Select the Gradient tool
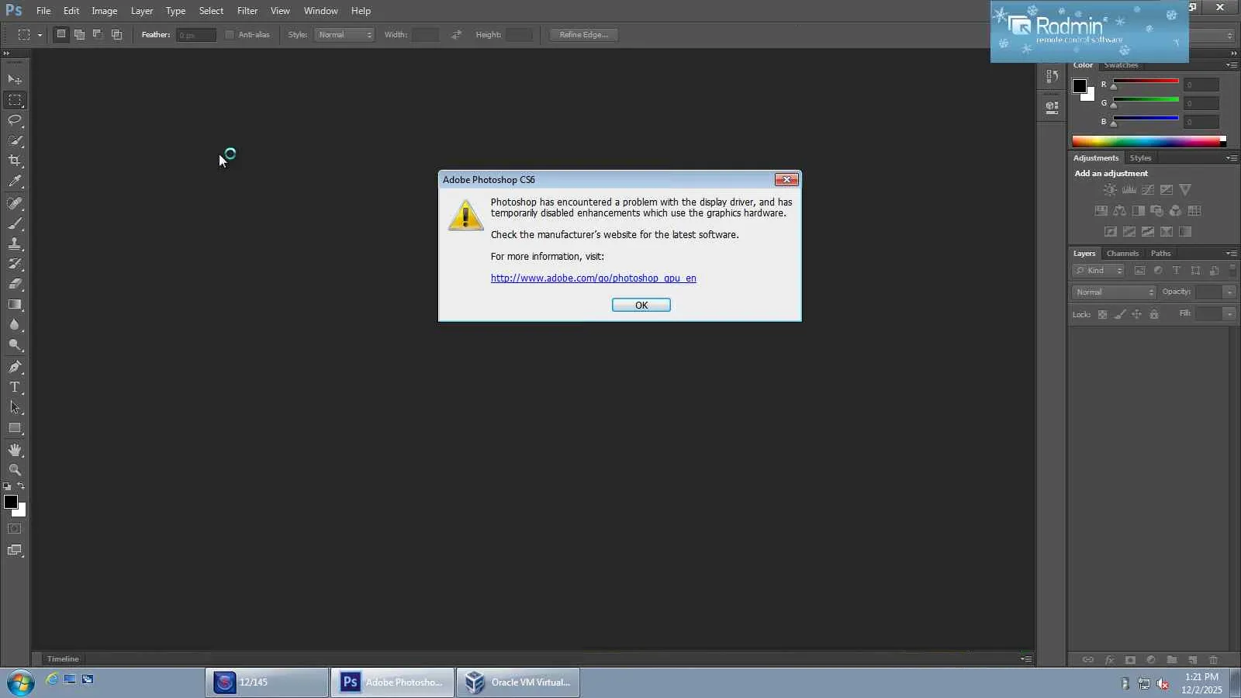The width and height of the screenshot is (1241, 698). coord(15,304)
